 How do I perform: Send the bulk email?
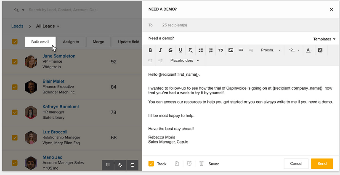(x=322, y=164)
